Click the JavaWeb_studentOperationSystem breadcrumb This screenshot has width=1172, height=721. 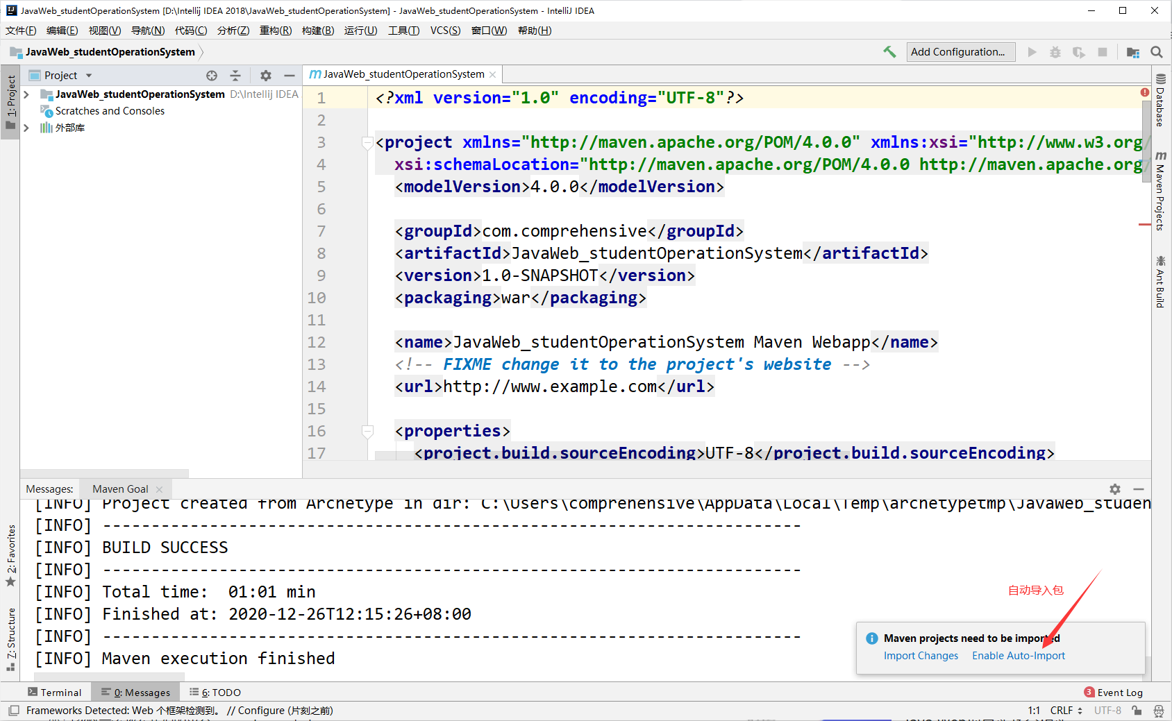pos(110,52)
